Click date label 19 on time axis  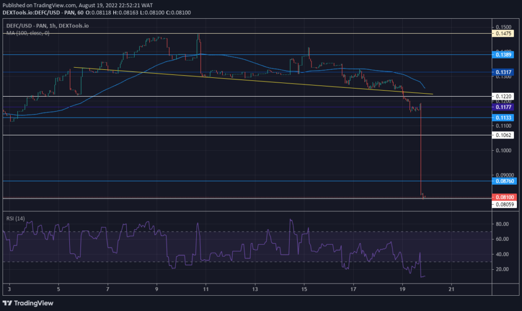coord(402,289)
